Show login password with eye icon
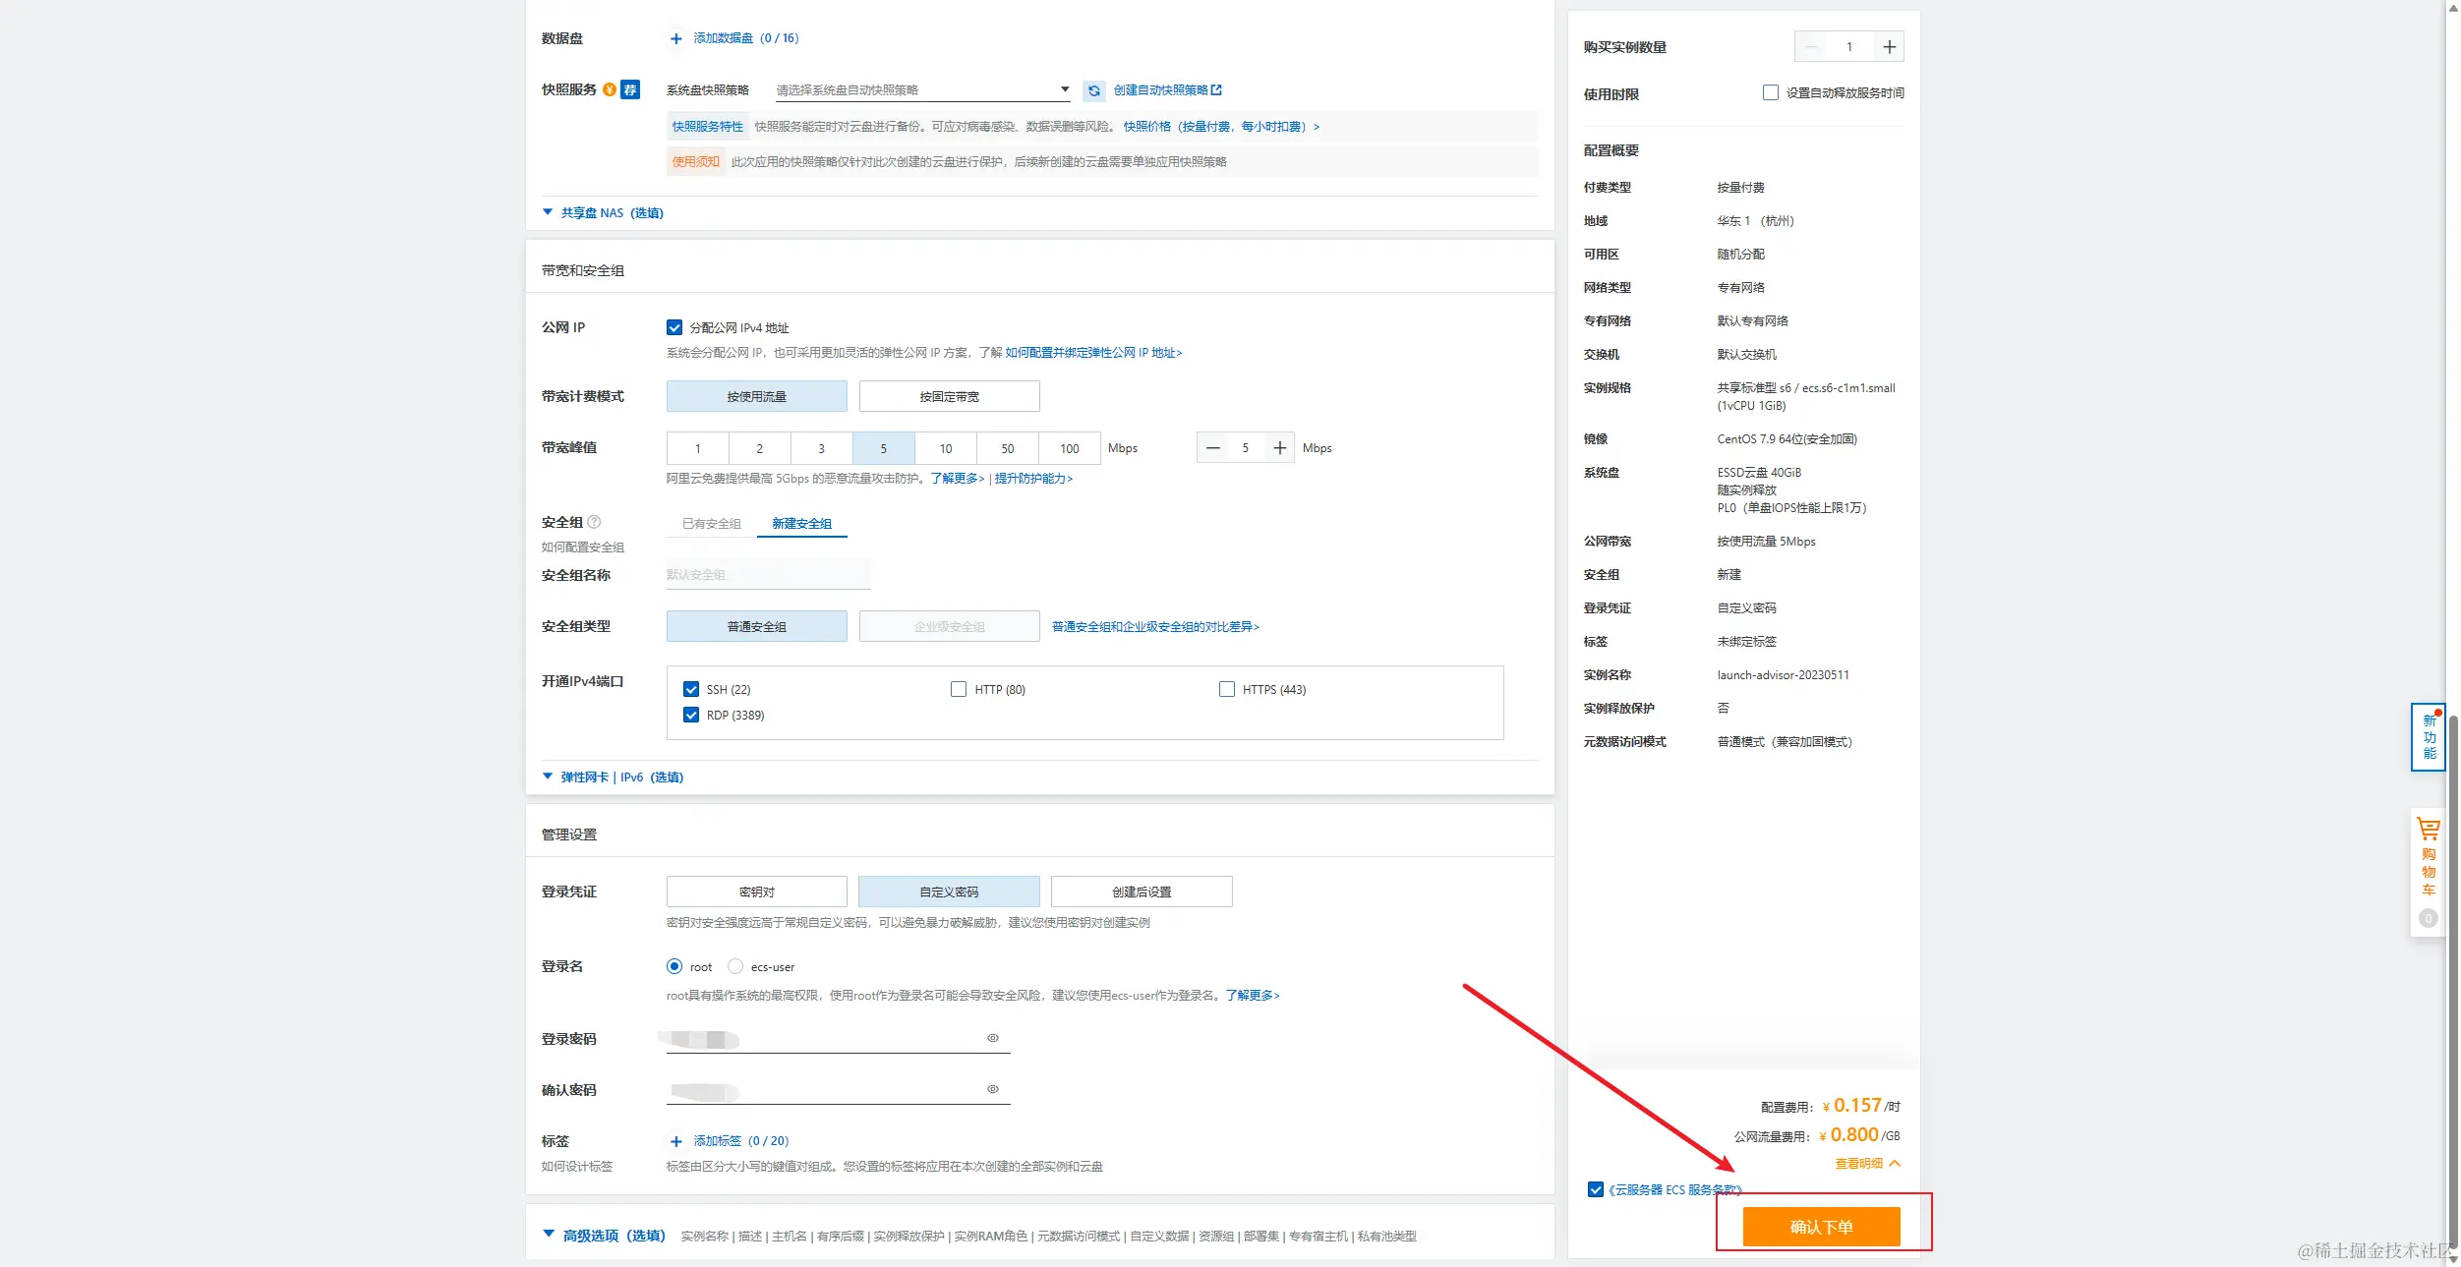 pyautogui.click(x=992, y=1038)
